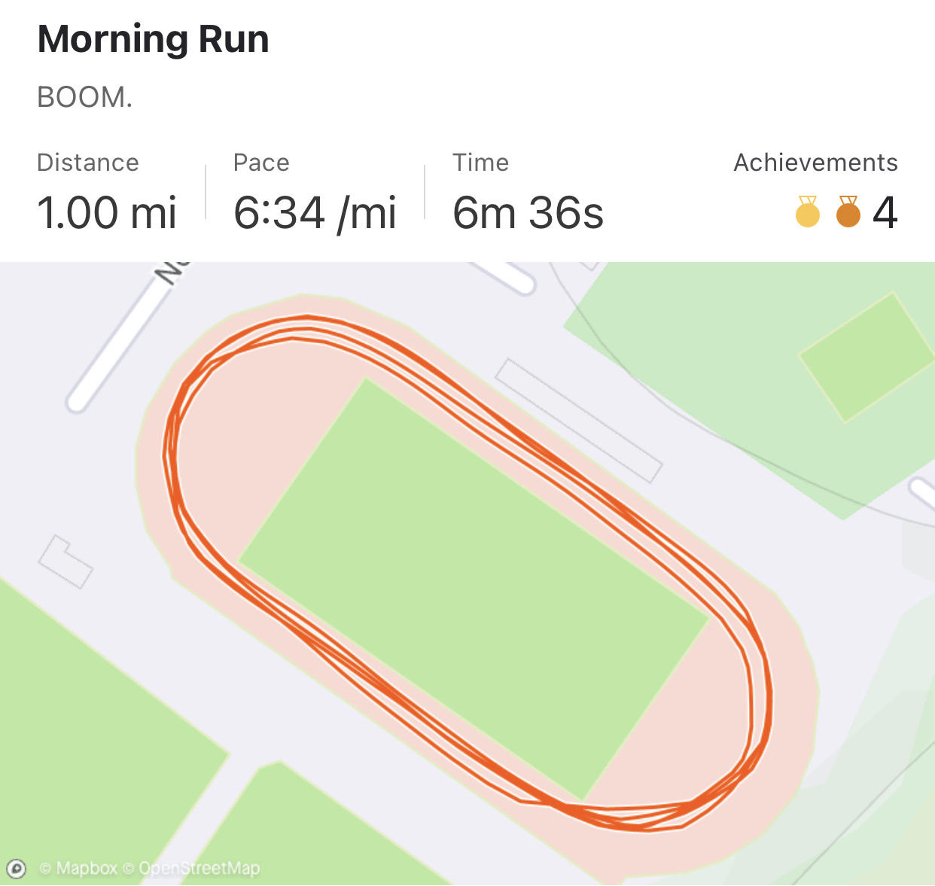This screenshot has width=935, height=886.
Task: Click the Mapbox logo icon
Action: 17,869
